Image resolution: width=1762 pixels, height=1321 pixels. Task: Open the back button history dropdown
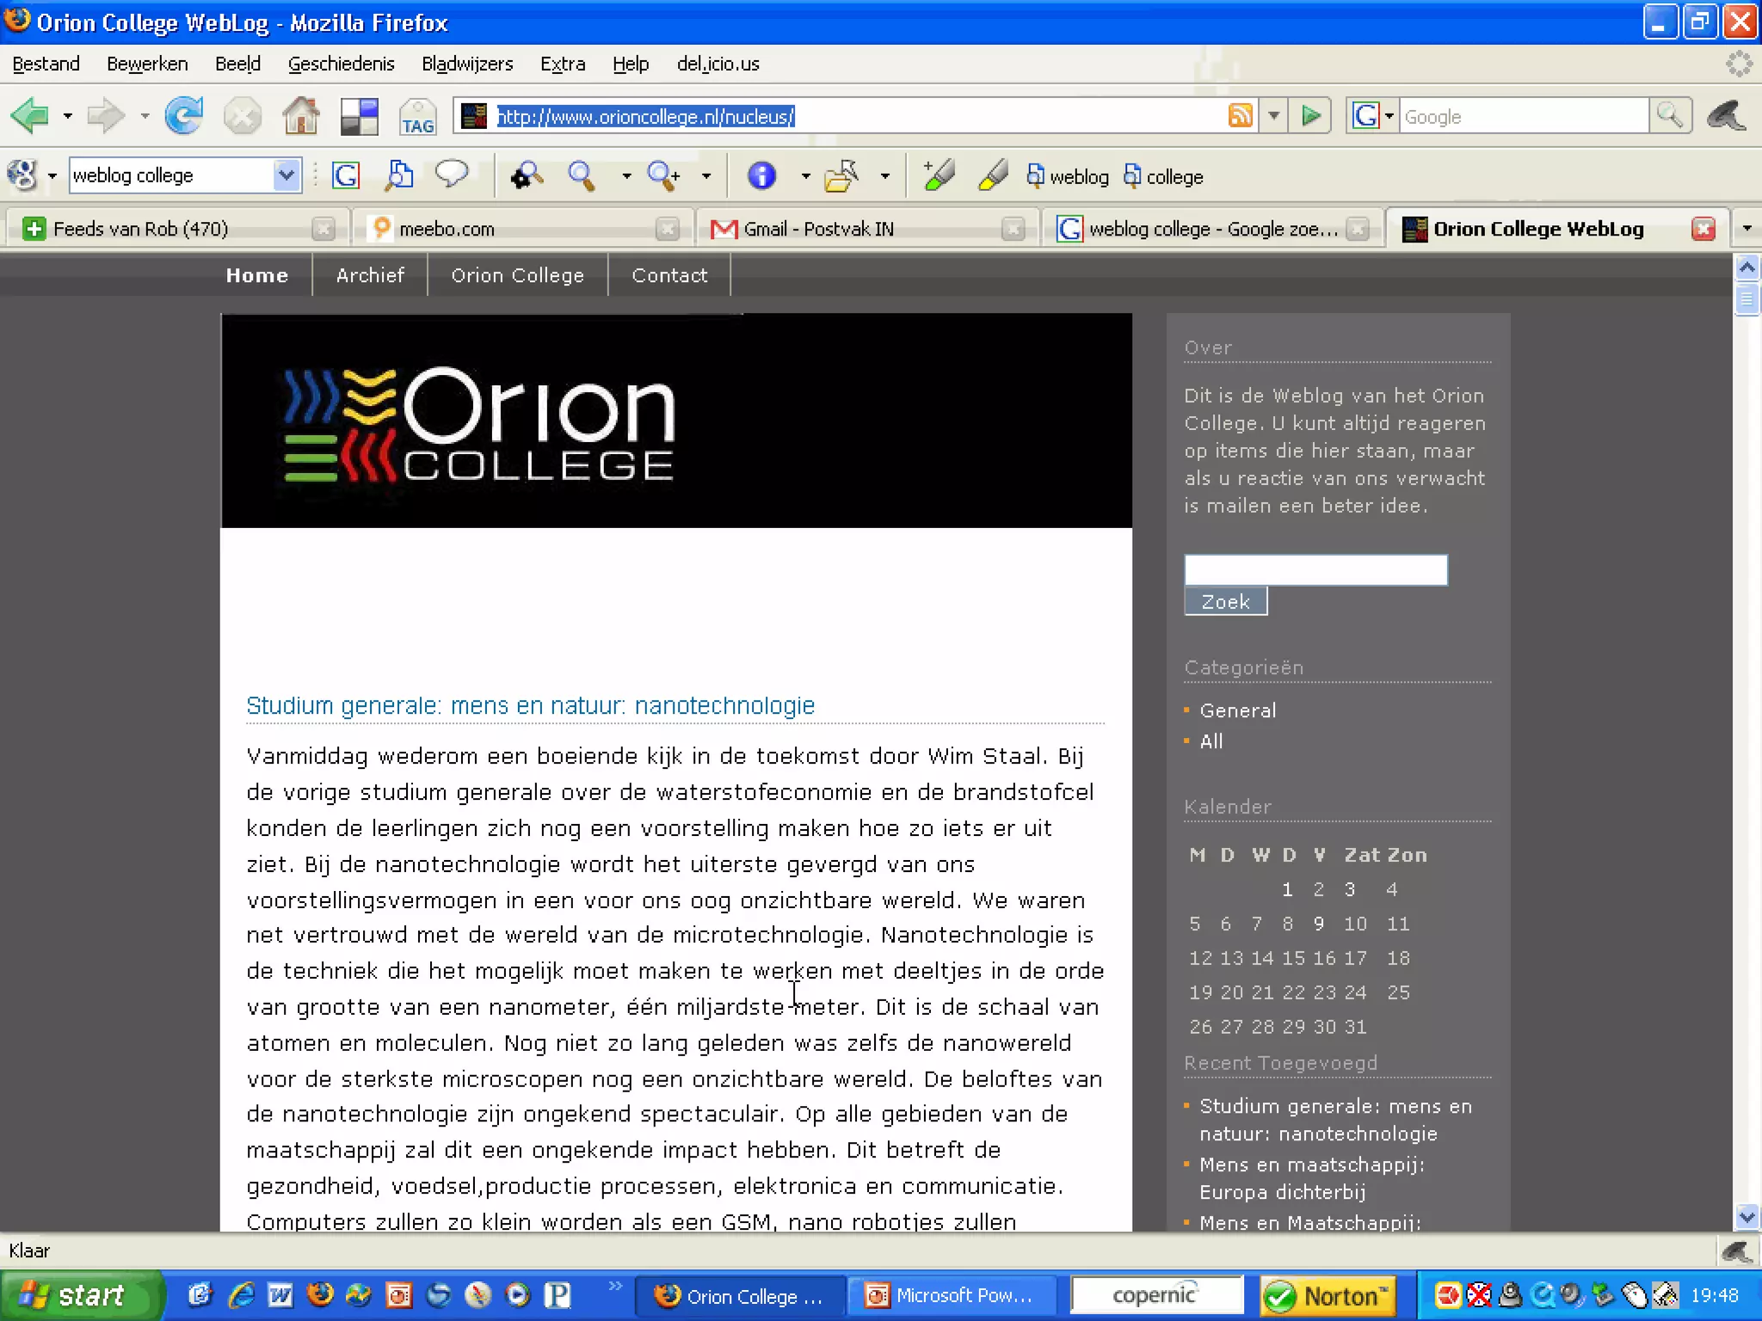[x=67, y=116]
